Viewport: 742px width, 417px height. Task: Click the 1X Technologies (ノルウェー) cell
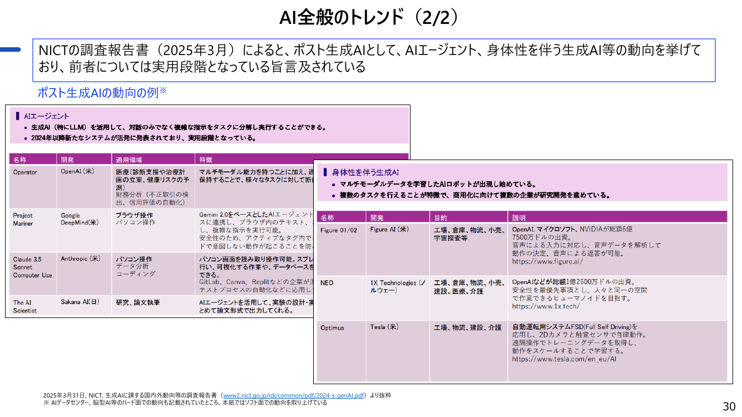click(x=398, y=298)
